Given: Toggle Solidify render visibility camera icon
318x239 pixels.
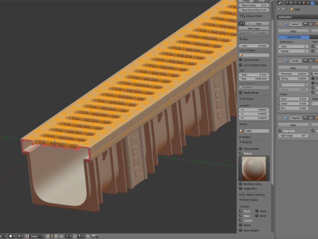Looking at the screenshot, I should coord(305,60).
